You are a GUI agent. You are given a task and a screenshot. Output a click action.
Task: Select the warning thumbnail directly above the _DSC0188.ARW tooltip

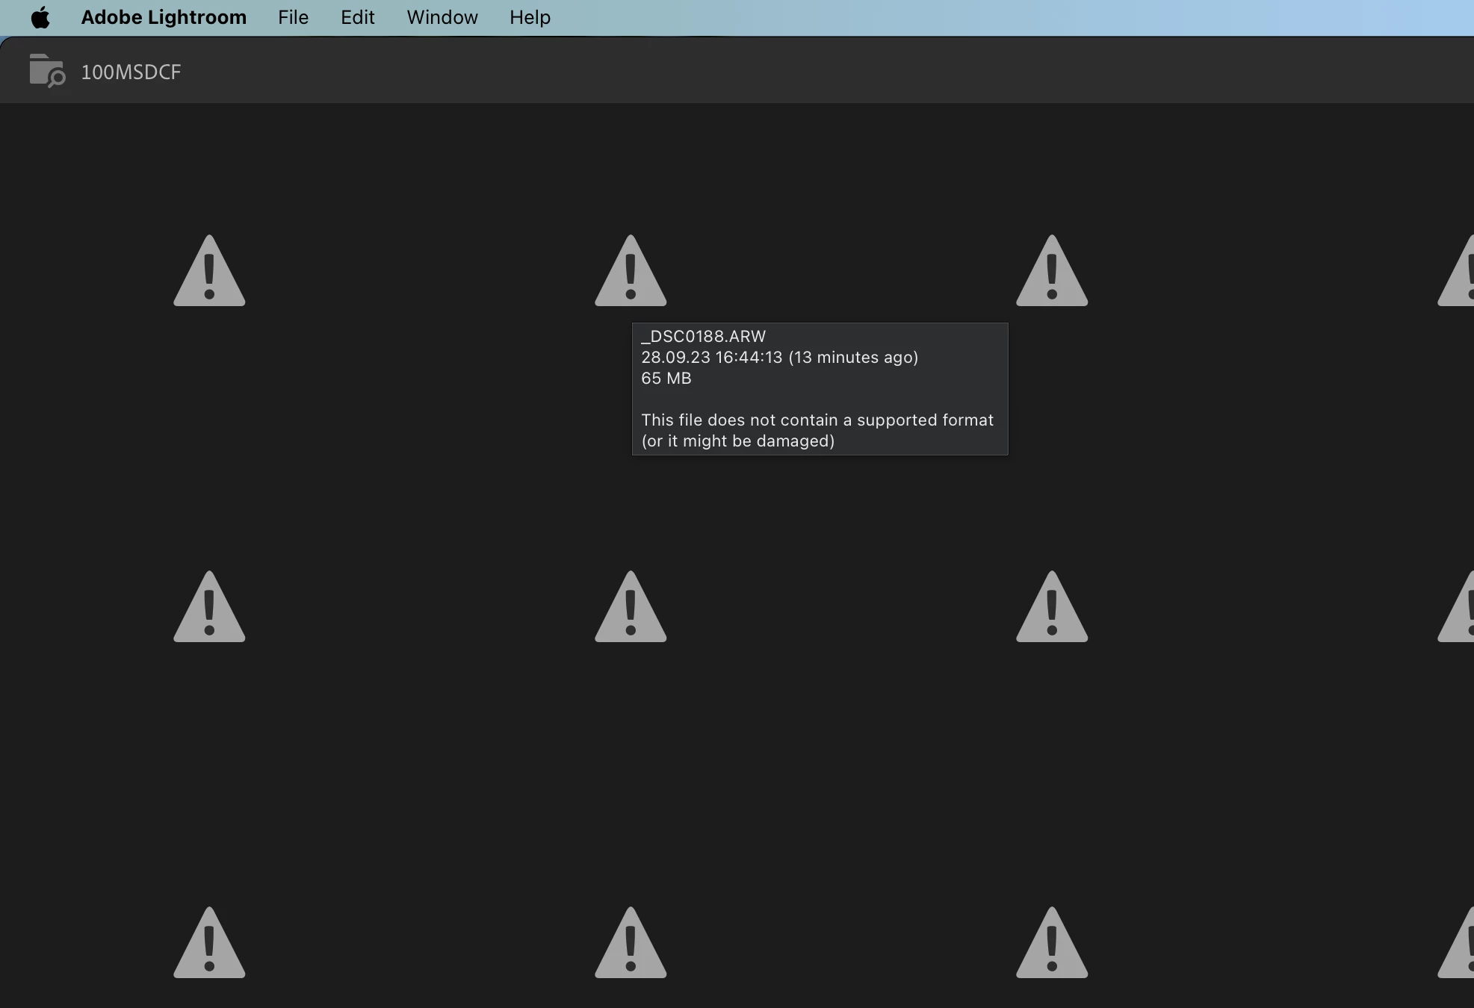click(631, 273)
